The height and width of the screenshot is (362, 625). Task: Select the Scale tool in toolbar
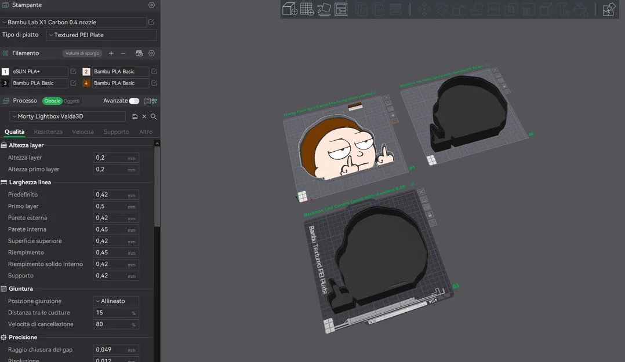pos(459,9)
